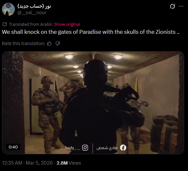
Task: Click the Instagram icon in the video
Action: coord(85,147)
